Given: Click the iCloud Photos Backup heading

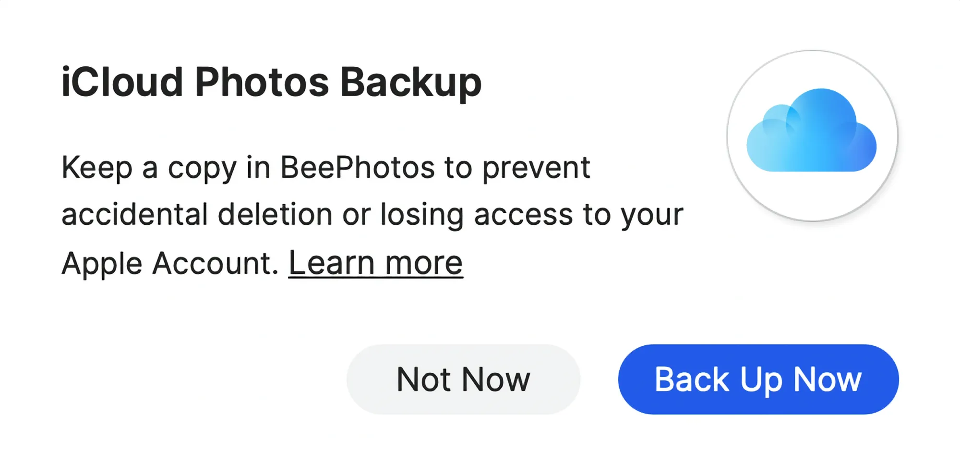Looking at the screenshot, I should coord(271,82).
